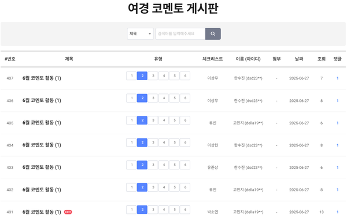Open post 437 titled 6월 코멘토 활동 (1)
347x219 pixels.
pos(42,78)
